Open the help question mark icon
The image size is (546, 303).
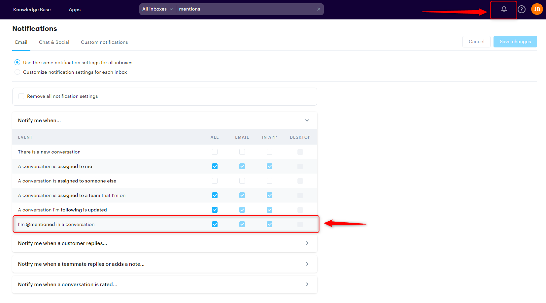(x=522, y=9)
